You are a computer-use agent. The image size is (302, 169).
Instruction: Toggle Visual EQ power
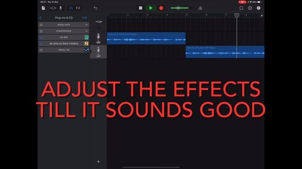[41, 50]
